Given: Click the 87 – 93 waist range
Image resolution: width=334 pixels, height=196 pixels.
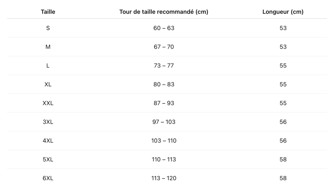Looking at the screenshot, I should pos(164,103).
